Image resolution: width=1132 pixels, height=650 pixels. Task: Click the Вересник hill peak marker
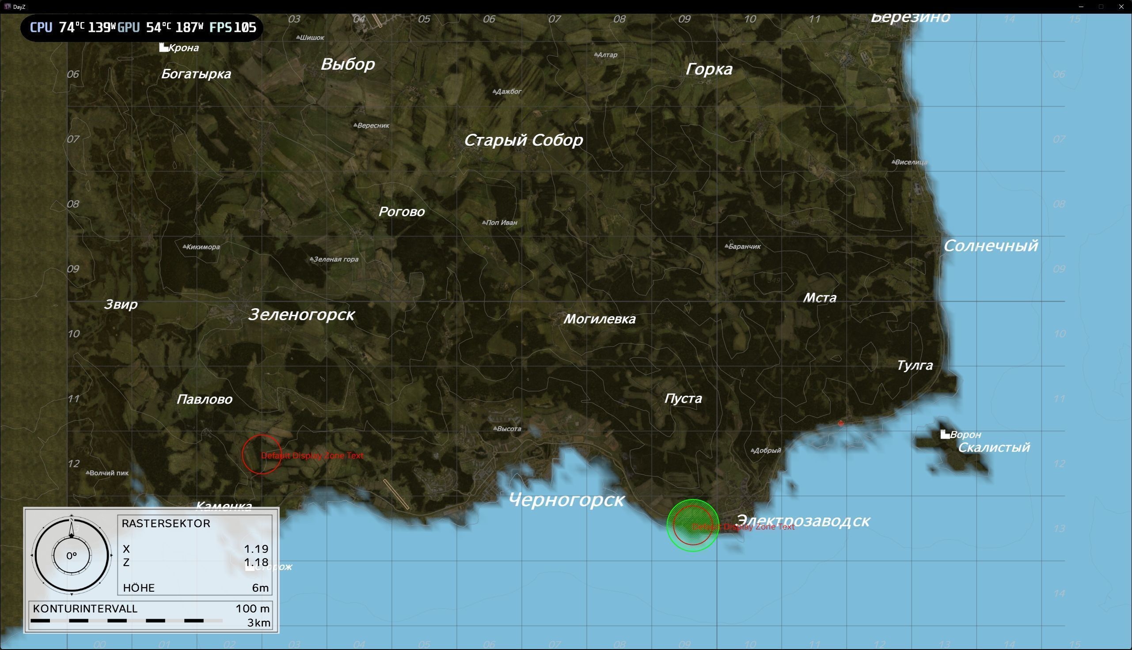pos(355,125)
